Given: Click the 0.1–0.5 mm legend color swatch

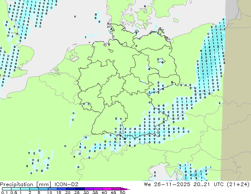Looking at the screenshot, I should click(7, 189).
